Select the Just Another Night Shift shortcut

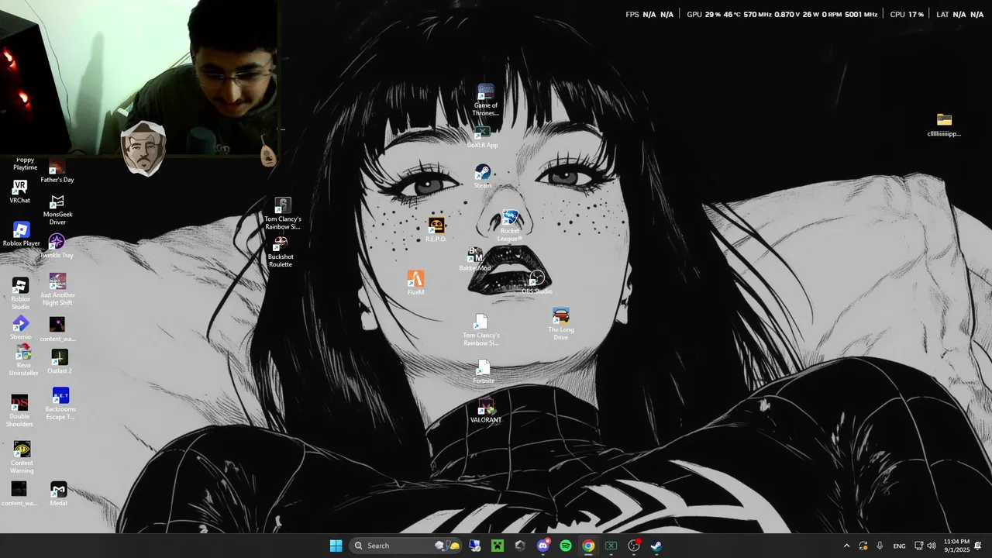click(57, 289)
